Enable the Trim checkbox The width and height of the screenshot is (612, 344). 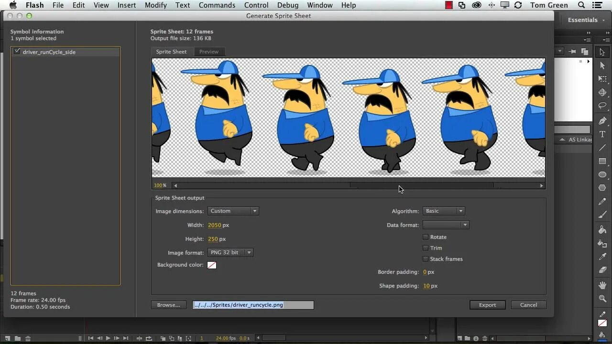[426, 248]
